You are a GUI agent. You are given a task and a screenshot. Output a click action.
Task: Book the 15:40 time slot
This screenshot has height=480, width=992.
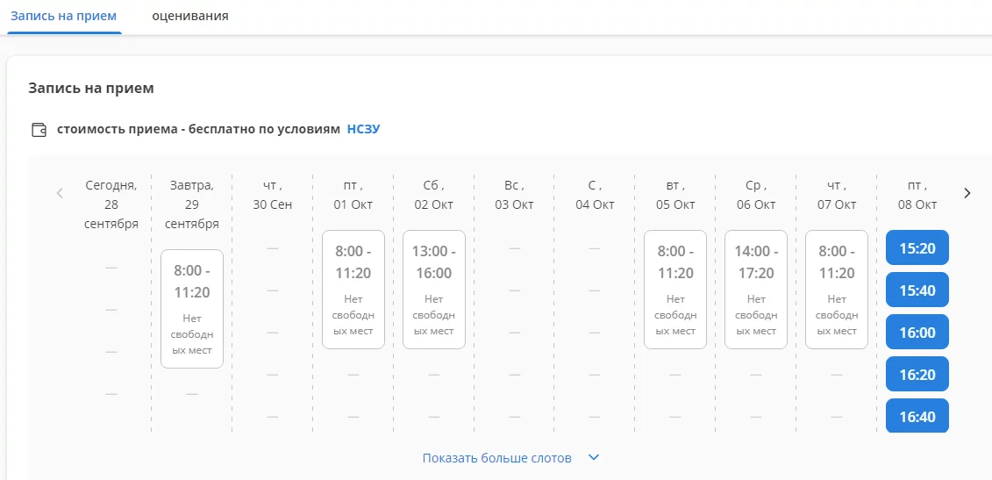click(917, 290)
